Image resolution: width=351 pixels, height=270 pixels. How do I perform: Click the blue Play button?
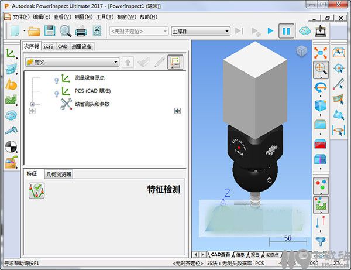(270, 31)
